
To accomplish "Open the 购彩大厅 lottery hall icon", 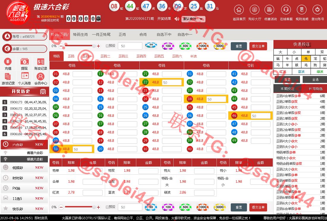I will (254, 10).
